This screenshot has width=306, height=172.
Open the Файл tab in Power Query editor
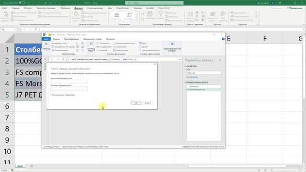click(x=46, y=39)
